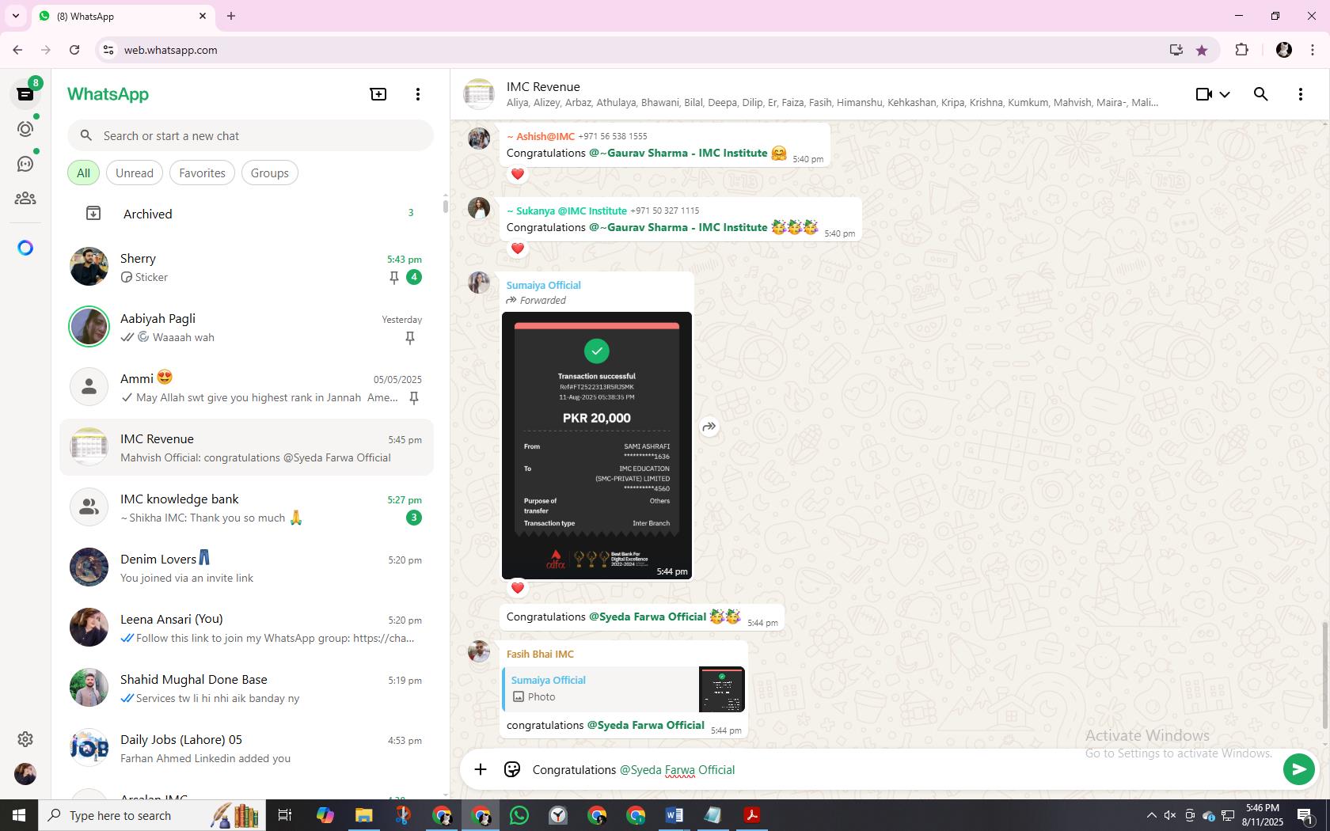Image resolution: width=1330 pixels, height=831 pixels.
Task: Open emoji and sticker picker icon
Action: coord(512,769)
